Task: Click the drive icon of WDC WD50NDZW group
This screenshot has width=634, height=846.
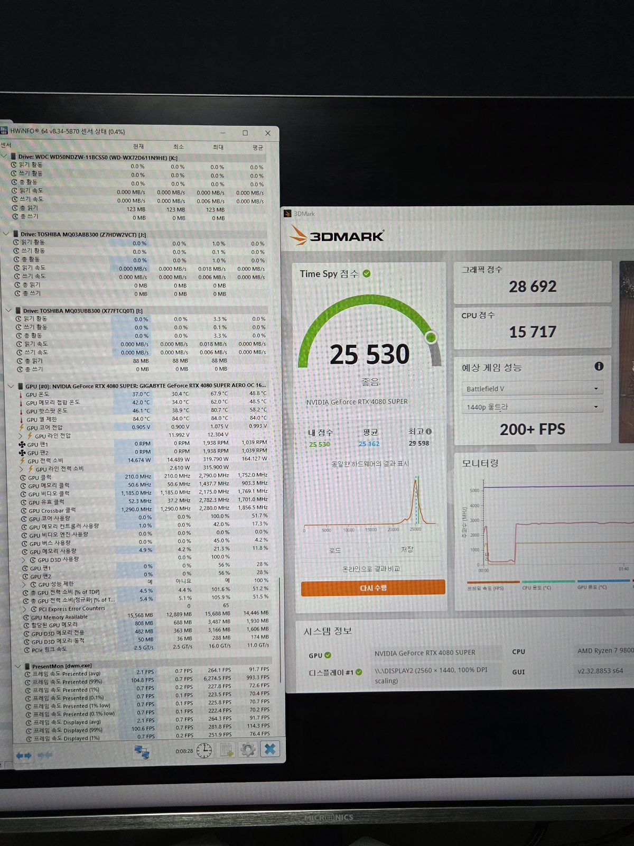Action: 13,157
